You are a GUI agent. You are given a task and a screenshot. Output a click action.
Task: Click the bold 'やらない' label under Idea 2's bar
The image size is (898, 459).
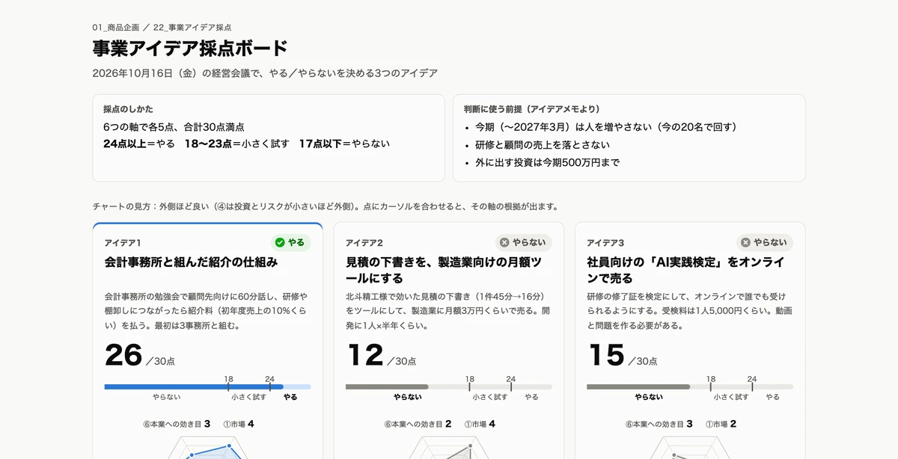point(408,397)
